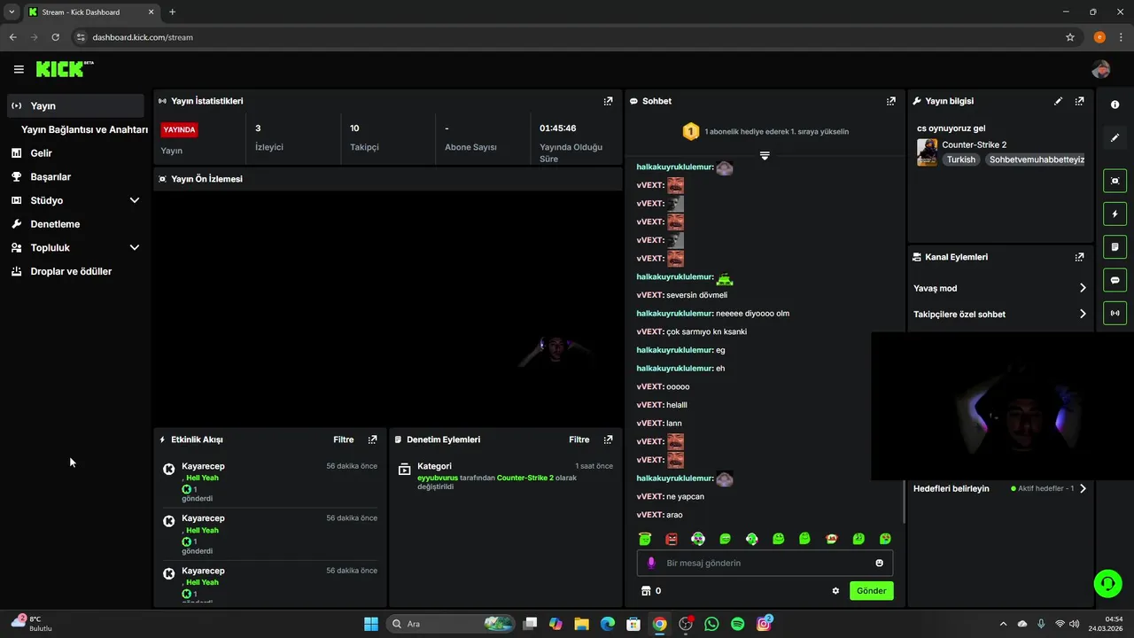Click the sub gift leaderboard banner
This screenshot has width=1134, height=638.
[x=765, y=131]
